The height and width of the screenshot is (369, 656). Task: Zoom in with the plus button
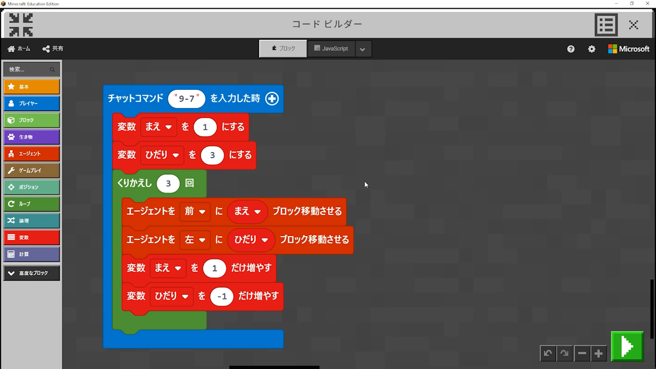pyautogui.click(x=598, y=353)
